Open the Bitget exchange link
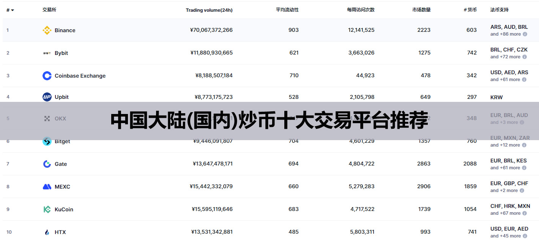The width and height of the screenshot is (539, 242). pyautogui.click(x=62, y=141)
